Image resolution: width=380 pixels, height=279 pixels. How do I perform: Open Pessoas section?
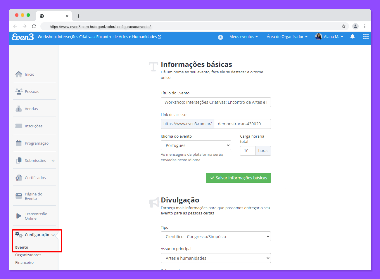click(x=32, y=92)
